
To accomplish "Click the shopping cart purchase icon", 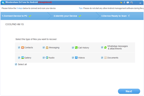I will pyautogui.click(x=121, y=3).
